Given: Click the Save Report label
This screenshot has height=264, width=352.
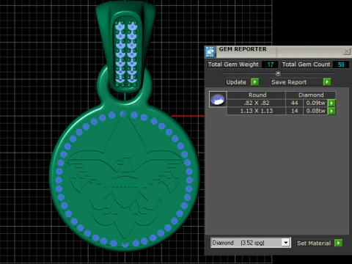Looking at the screenshot, I should [x=289, y=82].
